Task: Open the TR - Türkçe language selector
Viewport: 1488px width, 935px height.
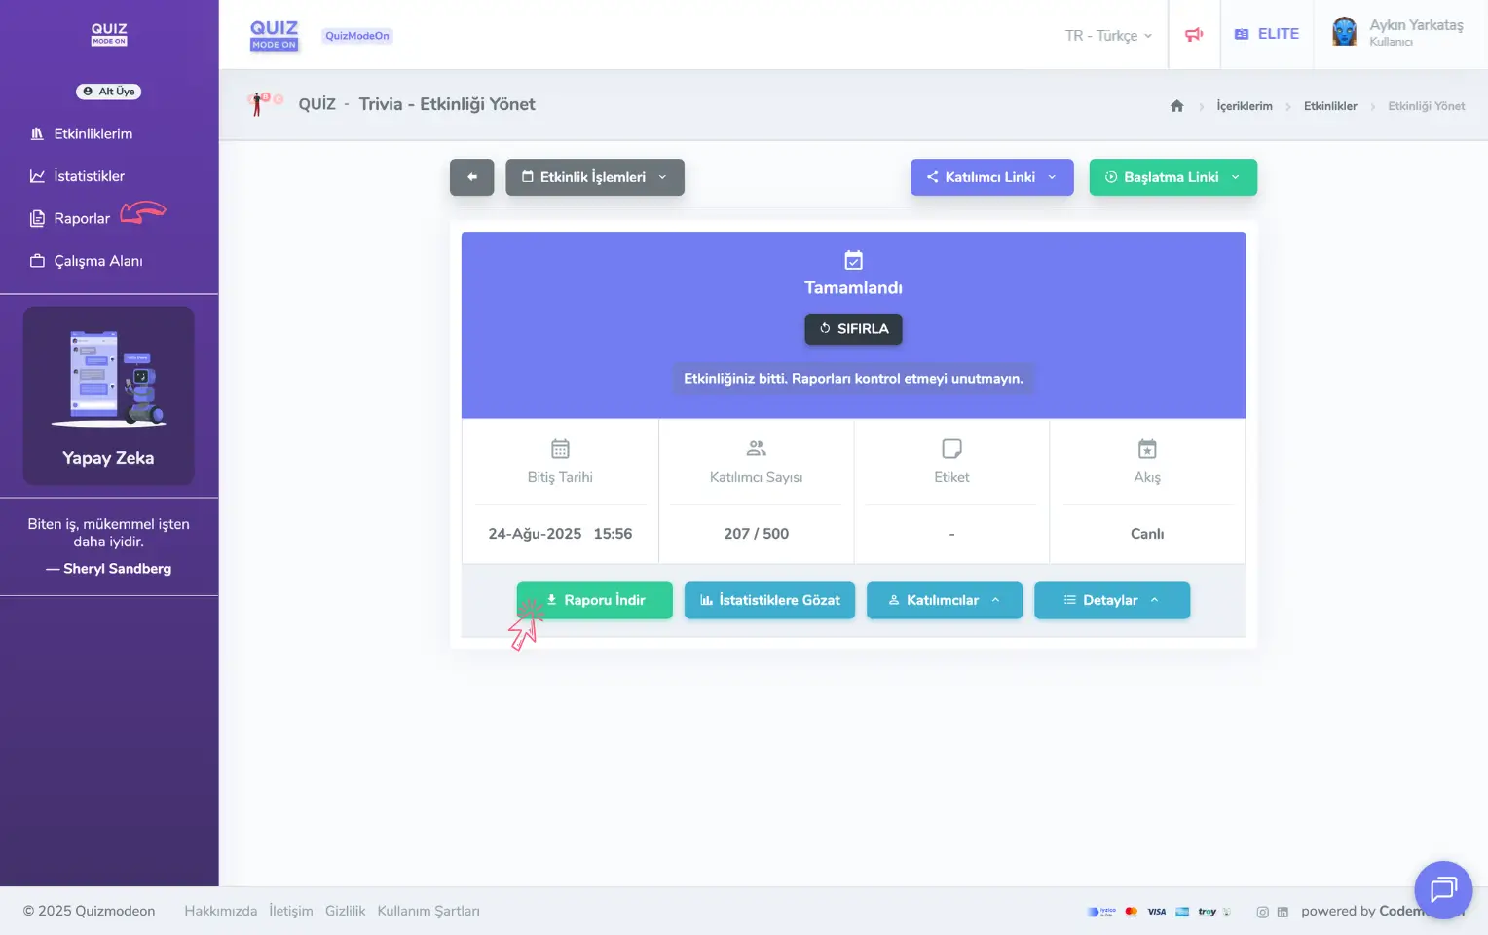Action: (x=1108, y=35)
